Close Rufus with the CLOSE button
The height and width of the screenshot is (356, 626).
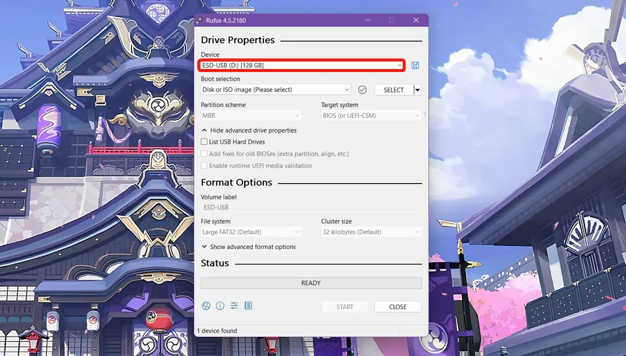[x=398, y=306]
